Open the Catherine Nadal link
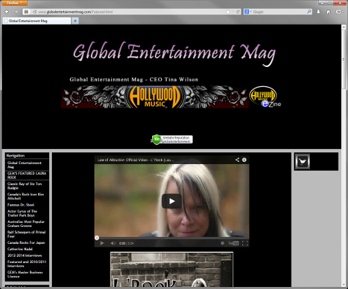Screen dimensions: 348x289 click(x=20, y=249)
